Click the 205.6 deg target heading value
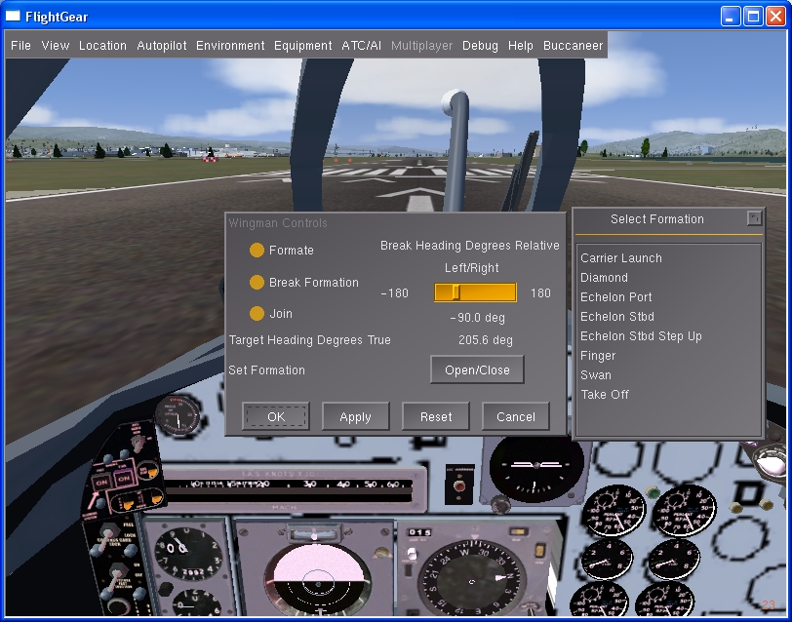The width and height of the screenshot is (792, 622). (486, 340)
